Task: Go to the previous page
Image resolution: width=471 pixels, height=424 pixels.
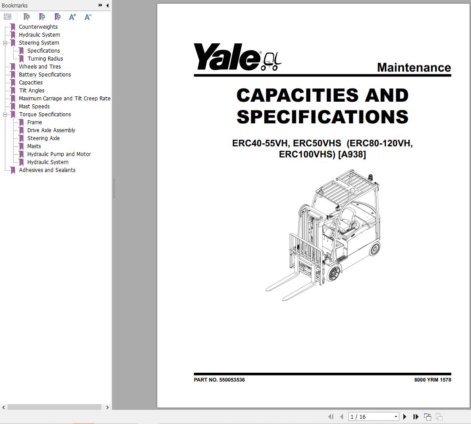Action: (x=342, y=416)
